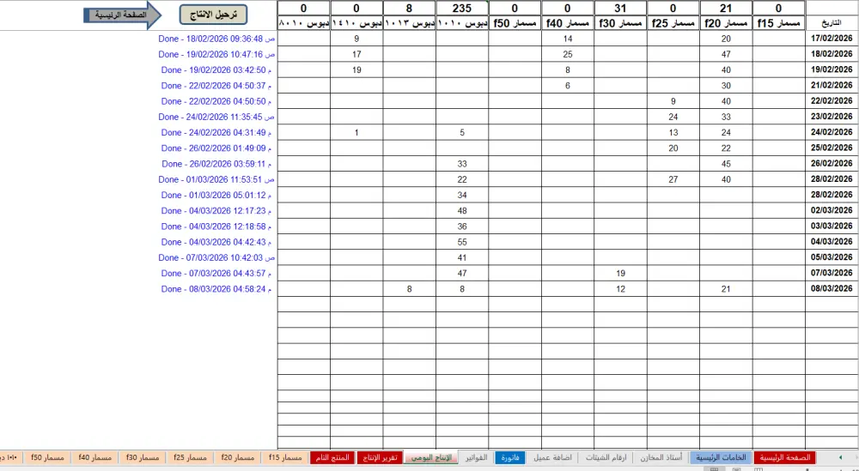Select the دبوس ١٤١٠ column header cell
The image size is (859, 471).
(356, 23)
